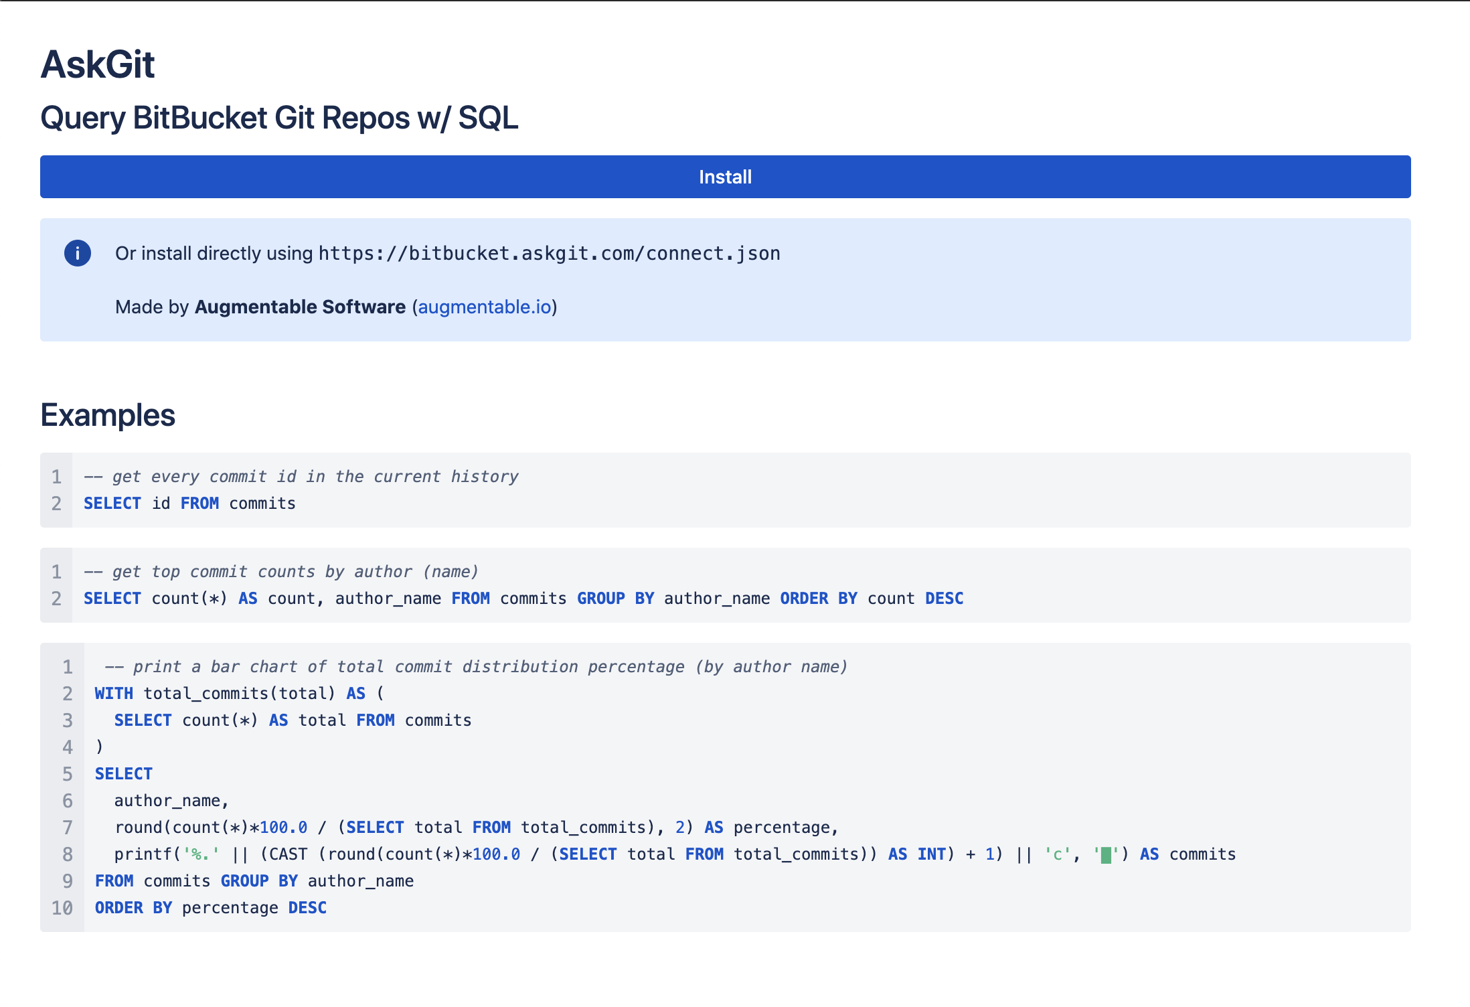The image size is (1470, 1007).
Task: Click the green bar character in printf
Action: click(x=1106, y=855)
